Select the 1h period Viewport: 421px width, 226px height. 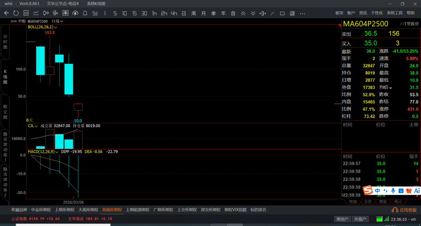coord(154,13)
